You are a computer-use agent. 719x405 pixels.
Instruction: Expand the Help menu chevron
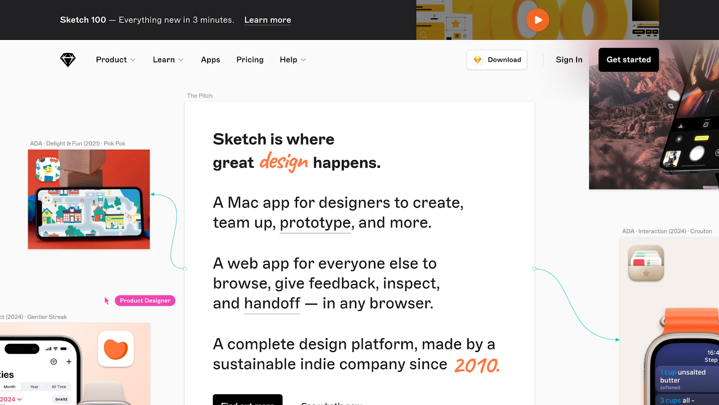coord(303,60)
